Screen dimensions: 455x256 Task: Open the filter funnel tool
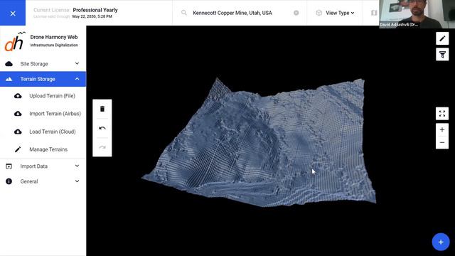tap(442, 54)
